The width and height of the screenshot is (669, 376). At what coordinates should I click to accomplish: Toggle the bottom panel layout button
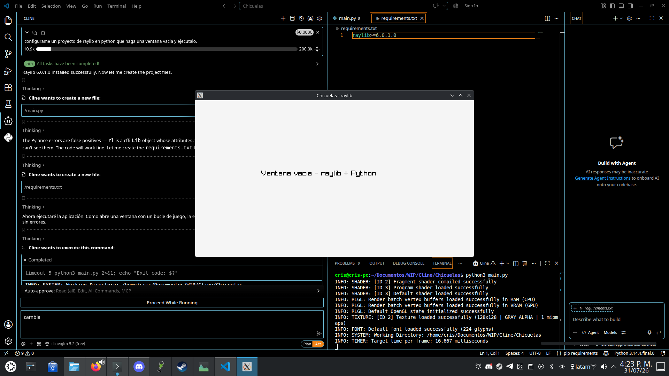tap(621, 6)
